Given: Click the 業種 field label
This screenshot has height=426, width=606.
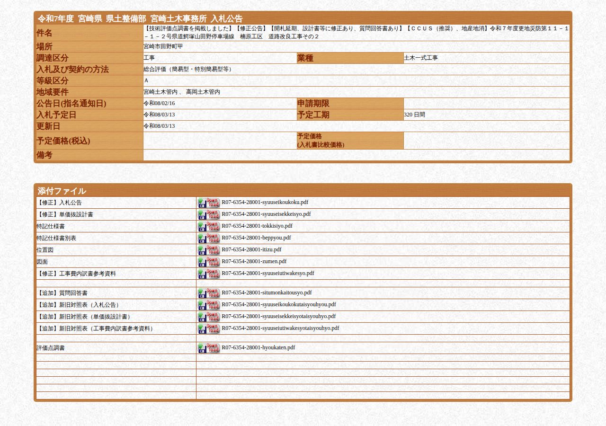Looking at the screenshot, I should point(305,58).
